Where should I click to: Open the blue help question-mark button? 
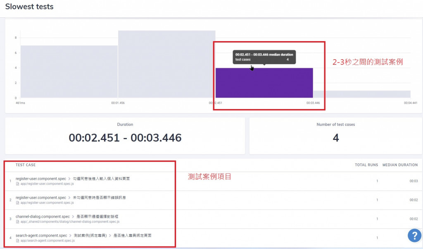pyautogui.click(x=414, y=235)
